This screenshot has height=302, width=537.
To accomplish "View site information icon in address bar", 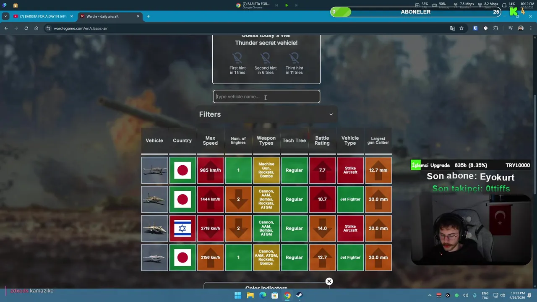I will 48,28.
